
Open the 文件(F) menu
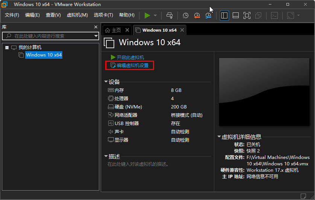(x=12, y=15)
